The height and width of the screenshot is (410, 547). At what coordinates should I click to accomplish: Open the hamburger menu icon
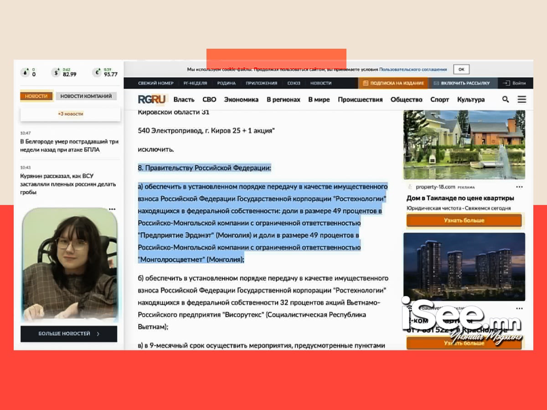tap(522, 99)
